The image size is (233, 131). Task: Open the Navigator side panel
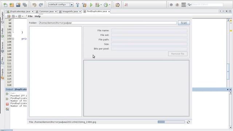[x=3, y=17]
